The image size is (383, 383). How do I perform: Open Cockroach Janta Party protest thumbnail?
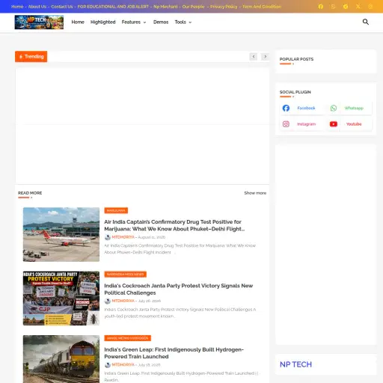click(x=61, y=298)
